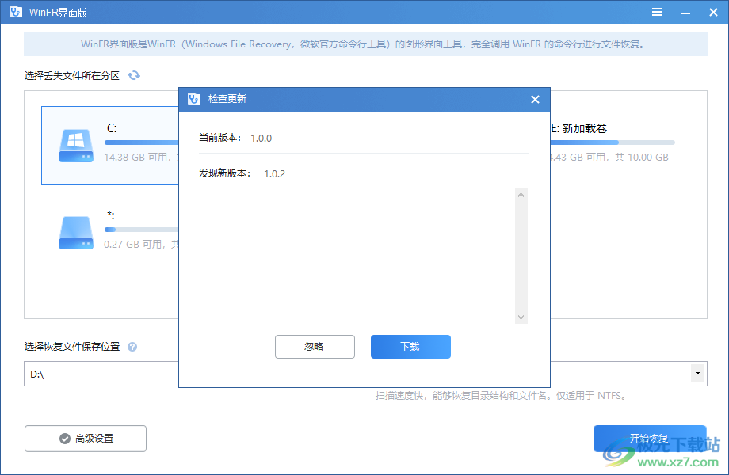The width and height of the screenshot is (729, 475).
Task: Minimize the WinFR window
Action: pyautogui.click(x=685, y=13)
